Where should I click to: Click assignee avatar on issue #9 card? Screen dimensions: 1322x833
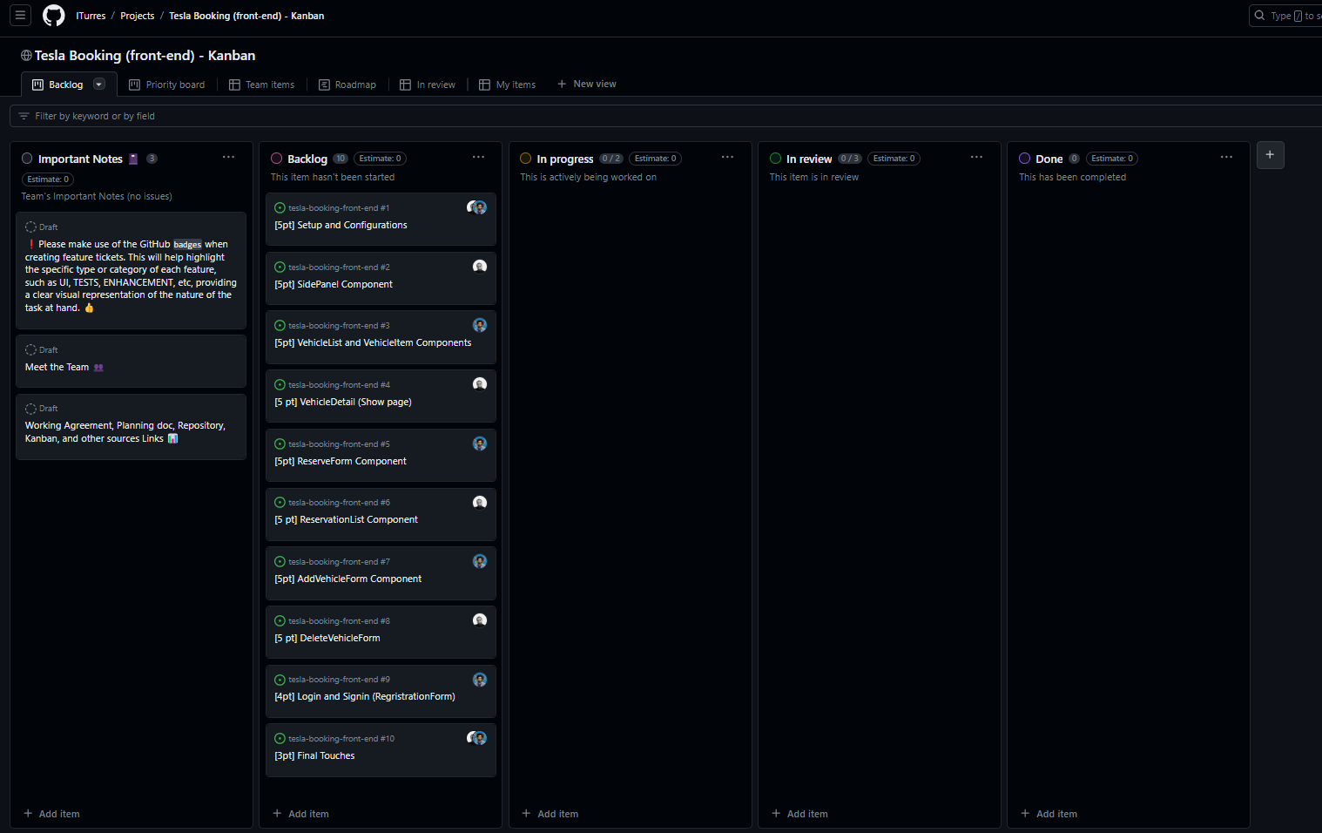[x=480, y=680]
